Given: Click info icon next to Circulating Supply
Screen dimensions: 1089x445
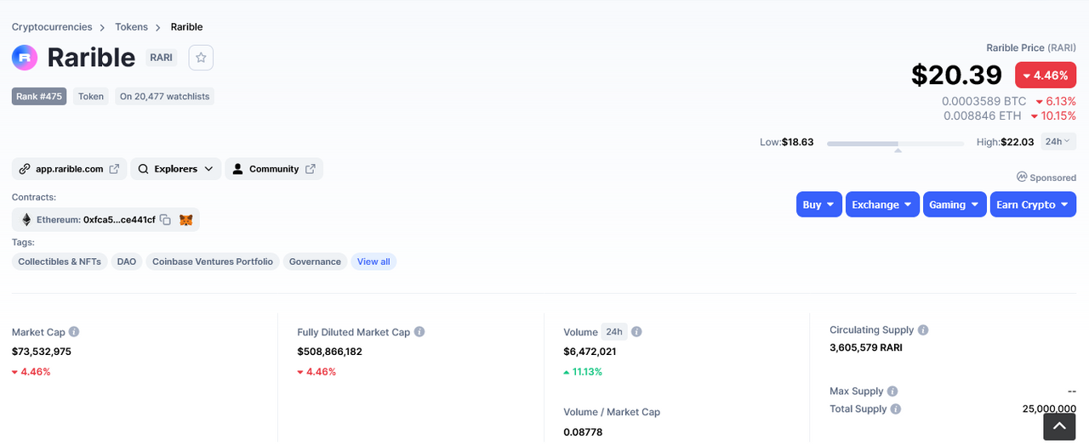Looking at the screenshot, I should click(x=923, y=330).
